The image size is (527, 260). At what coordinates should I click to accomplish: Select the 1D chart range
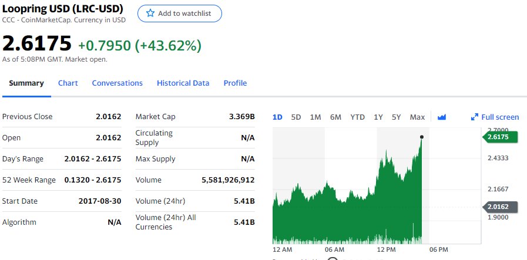click(277, 117)
